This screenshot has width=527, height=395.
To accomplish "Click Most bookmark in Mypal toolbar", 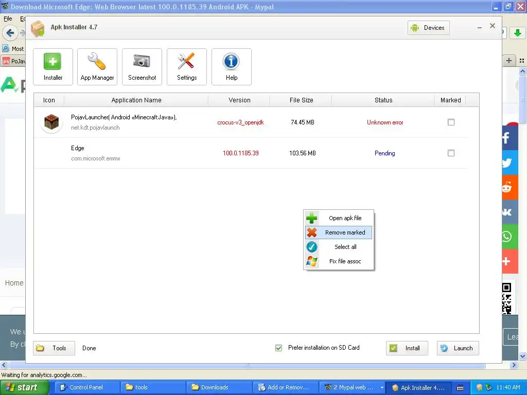I will (x=13, y=49).
